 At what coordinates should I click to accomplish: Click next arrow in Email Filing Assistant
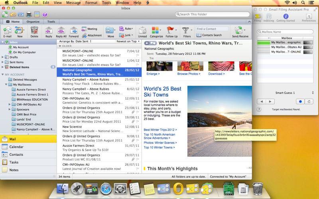tap(270, 101)
